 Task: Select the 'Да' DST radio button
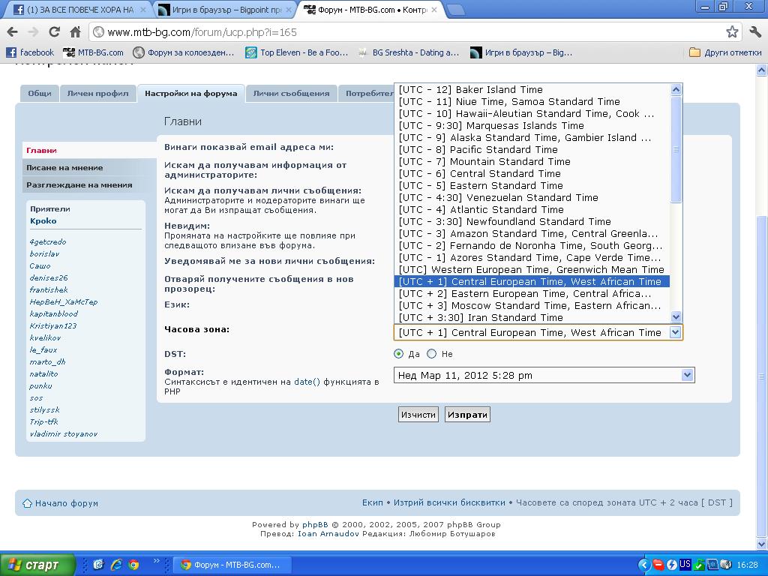399,354
